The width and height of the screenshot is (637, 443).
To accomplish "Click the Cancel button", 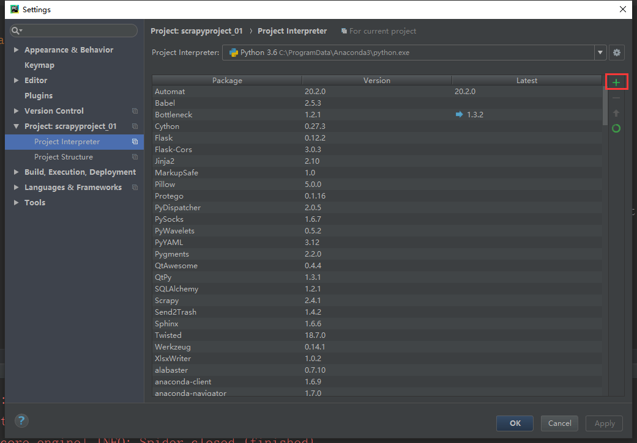I will click(x=559, y=423).
